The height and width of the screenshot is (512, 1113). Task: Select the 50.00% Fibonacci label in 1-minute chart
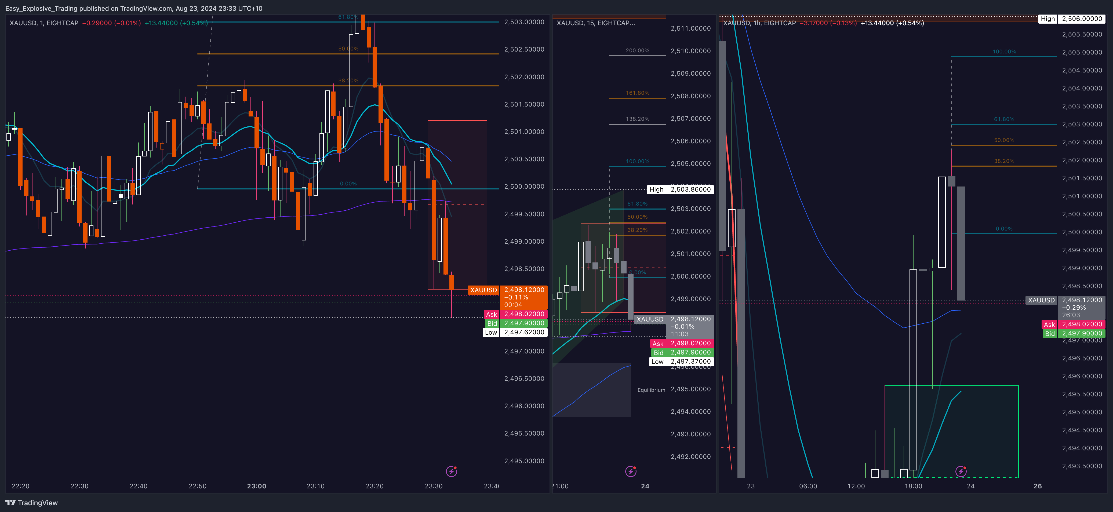coord(348,49)
